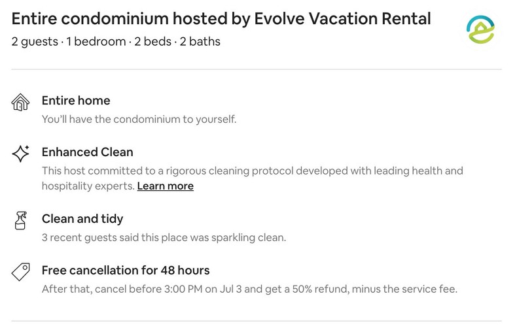Click the Clean and tidy heading
Image resolution: width=517 pixels, height=332 pixels.
tap(82, 219)
